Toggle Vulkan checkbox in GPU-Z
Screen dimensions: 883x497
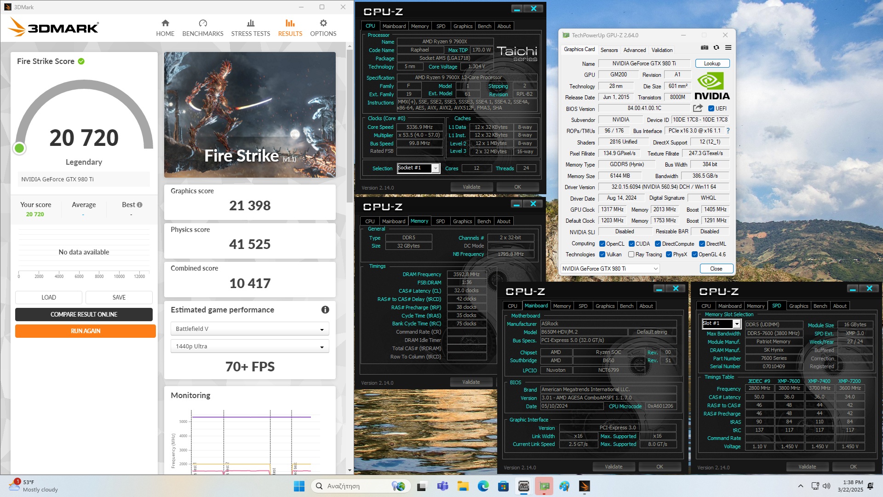[x=602, y=254]
